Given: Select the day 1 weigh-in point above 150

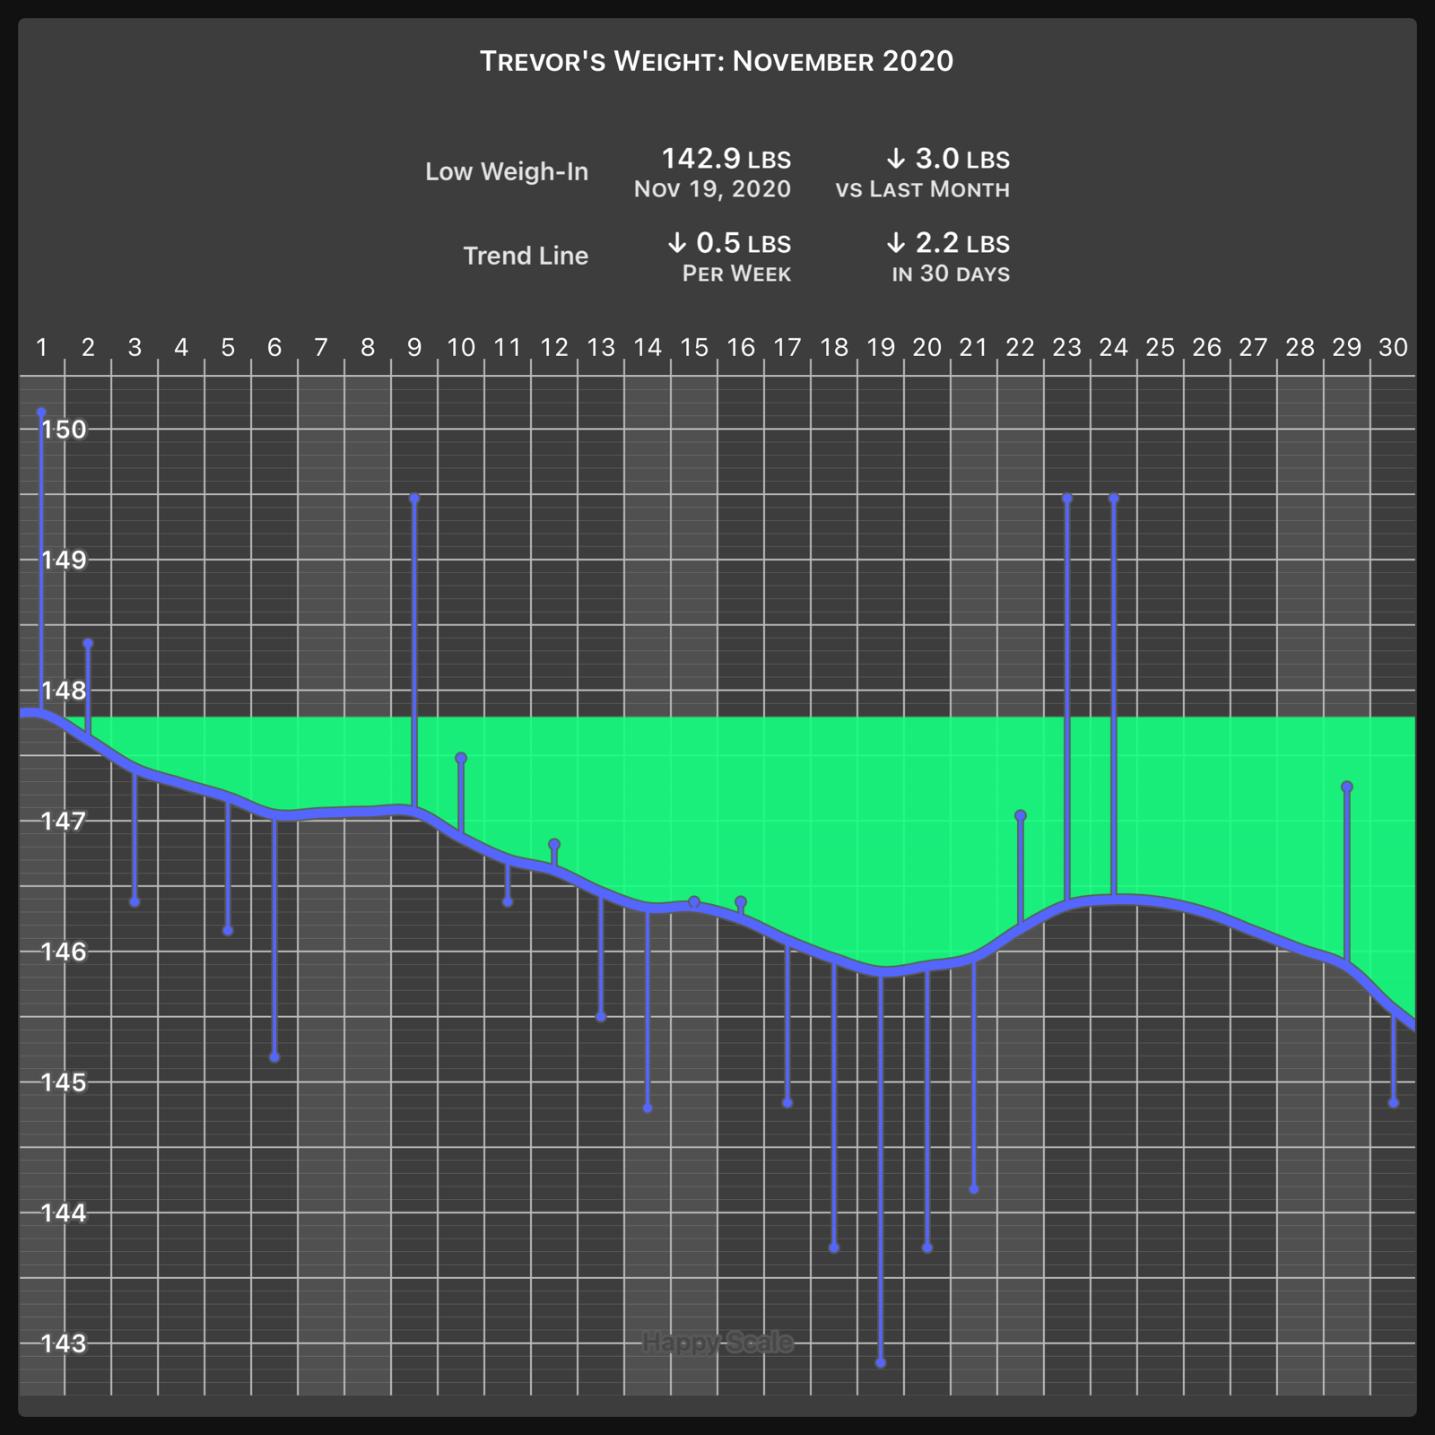Looking at the screenshot, I should 41,413.
